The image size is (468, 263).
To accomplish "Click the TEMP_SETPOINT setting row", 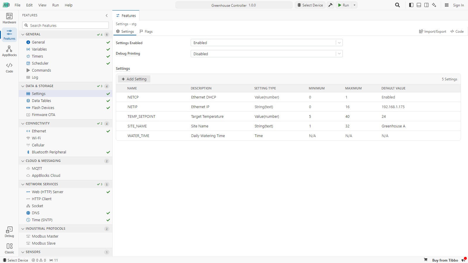I will pyautogui.click(x=288, y=116).
